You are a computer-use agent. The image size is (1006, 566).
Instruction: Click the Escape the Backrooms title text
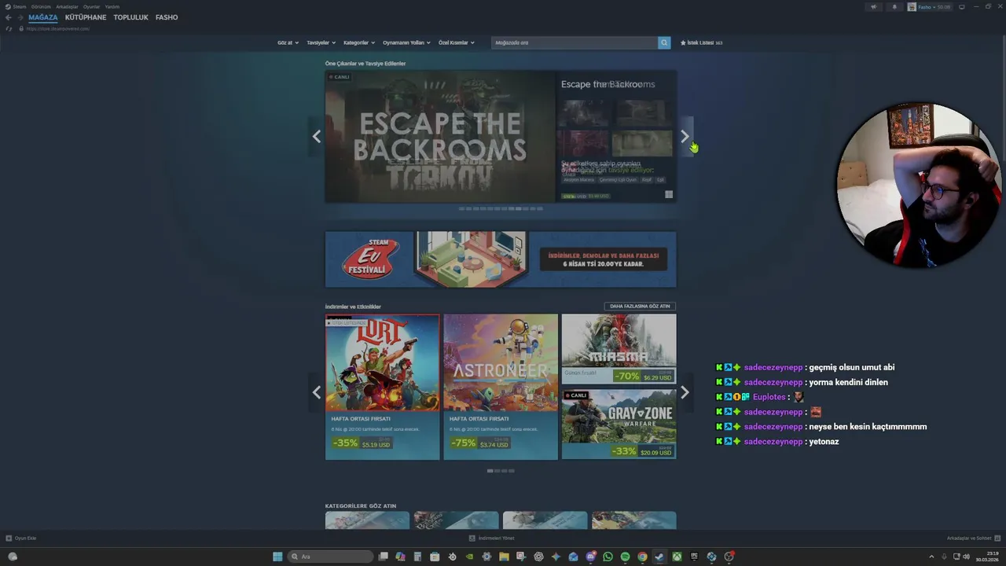click(x=608, y=84)
